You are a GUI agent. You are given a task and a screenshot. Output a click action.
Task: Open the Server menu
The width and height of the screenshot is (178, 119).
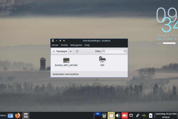[x=55, y=45]
